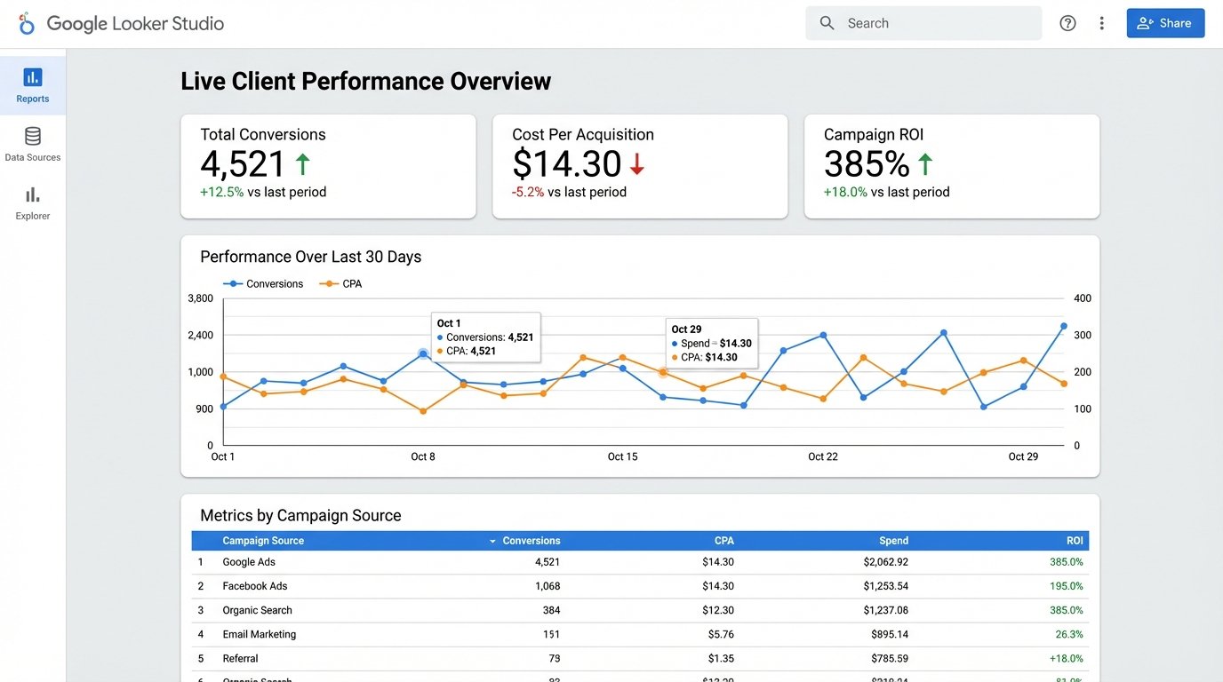Click the Share button
This screenshot has height=682, width=1223.
click(x=1165, y=22)
